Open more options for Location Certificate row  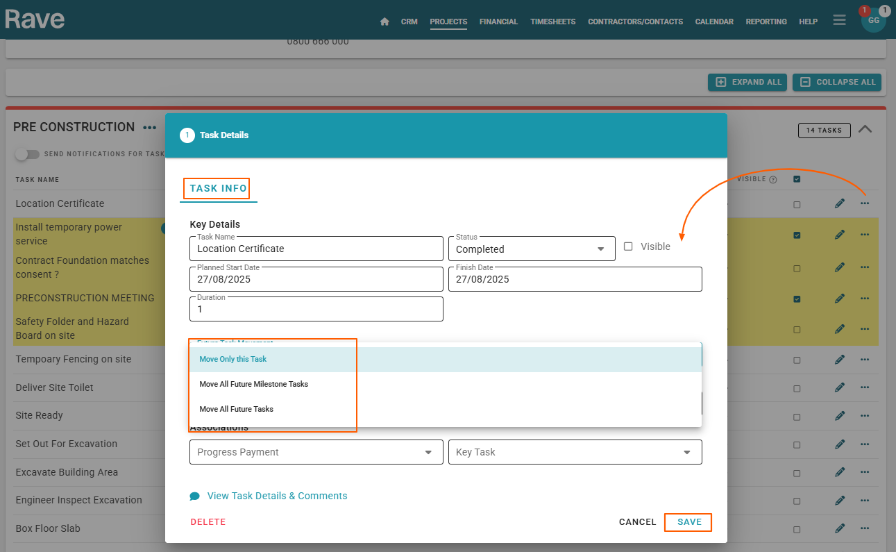click(x=864, y=203)
